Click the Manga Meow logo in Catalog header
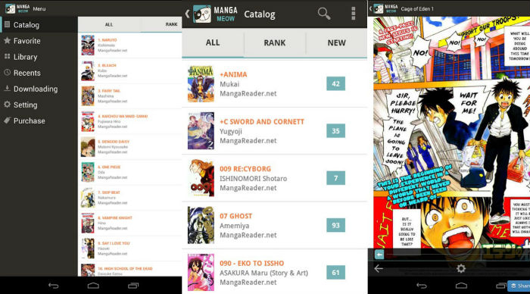The height and width of the screenshot is (294, 530). [x=215, y=14]
